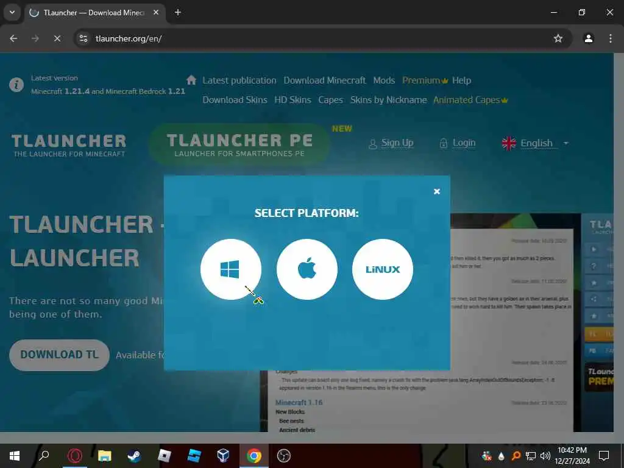Screen dimensions: 624x468
Task: Open the Help menu item
Action: coord(461,80)
